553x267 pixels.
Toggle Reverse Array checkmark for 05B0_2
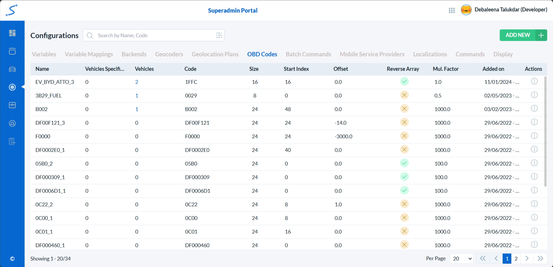(x=404, y=163)
